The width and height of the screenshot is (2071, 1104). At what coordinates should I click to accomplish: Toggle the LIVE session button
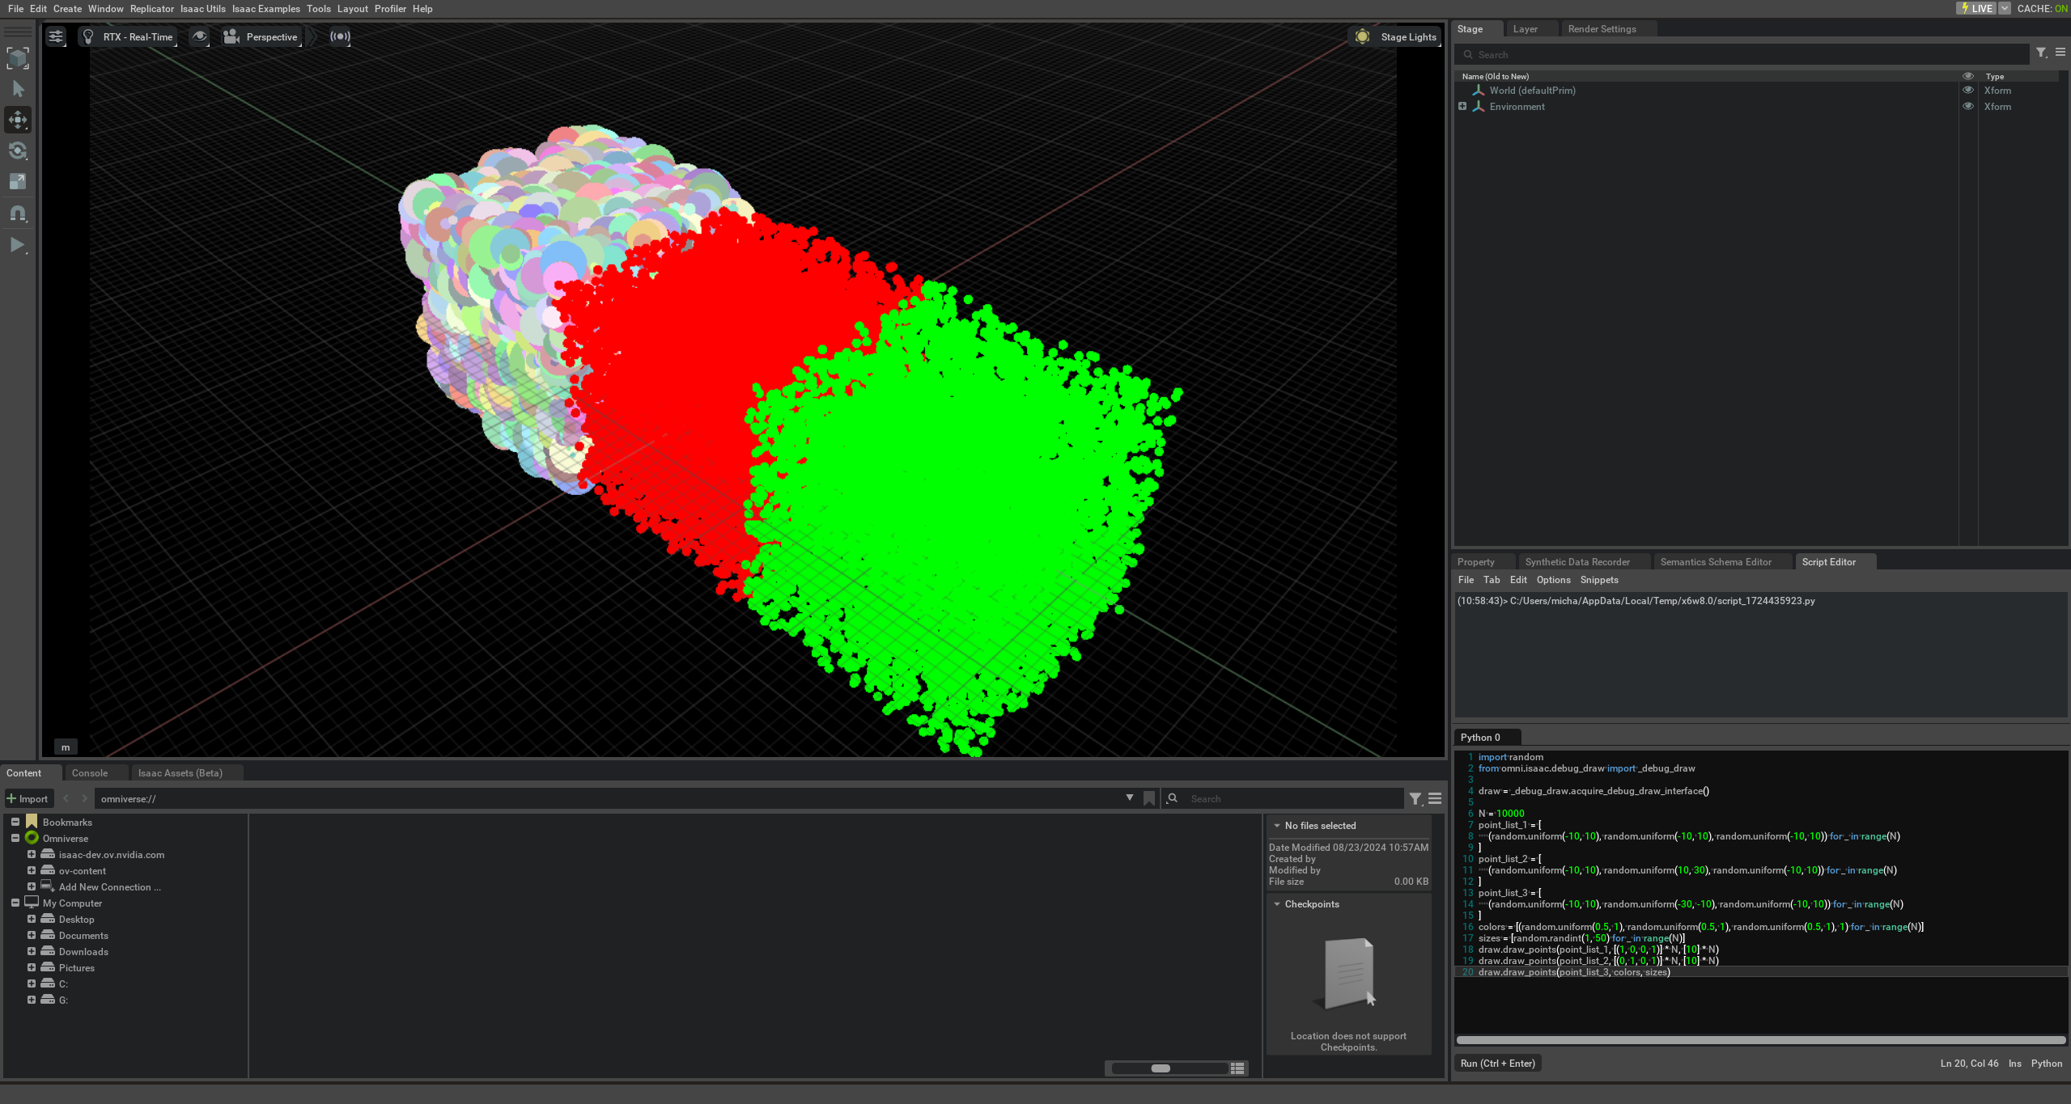pyautogui.click(x=1976, y=8)
